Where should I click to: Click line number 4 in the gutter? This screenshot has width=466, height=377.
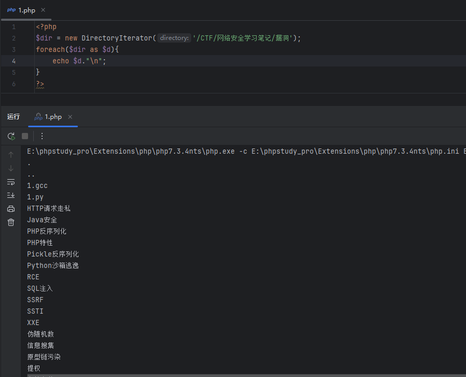click(14, 61)
